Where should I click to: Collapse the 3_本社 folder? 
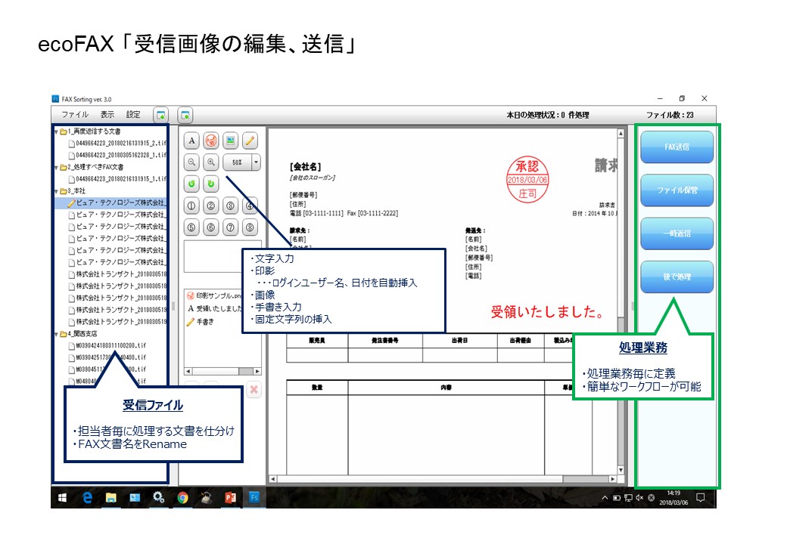56,191
